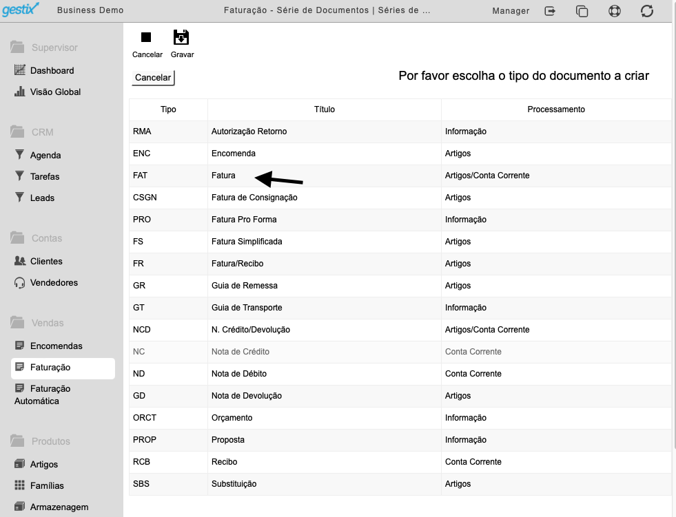The image size is (676, 517).
Task: Click the Tarefas funnel icon
Action: pos(19,176)
